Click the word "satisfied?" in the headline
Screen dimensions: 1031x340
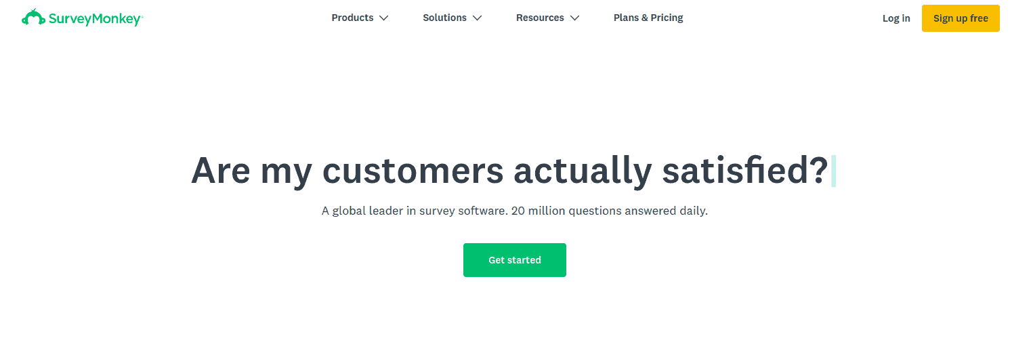click(x=745, y=170)
